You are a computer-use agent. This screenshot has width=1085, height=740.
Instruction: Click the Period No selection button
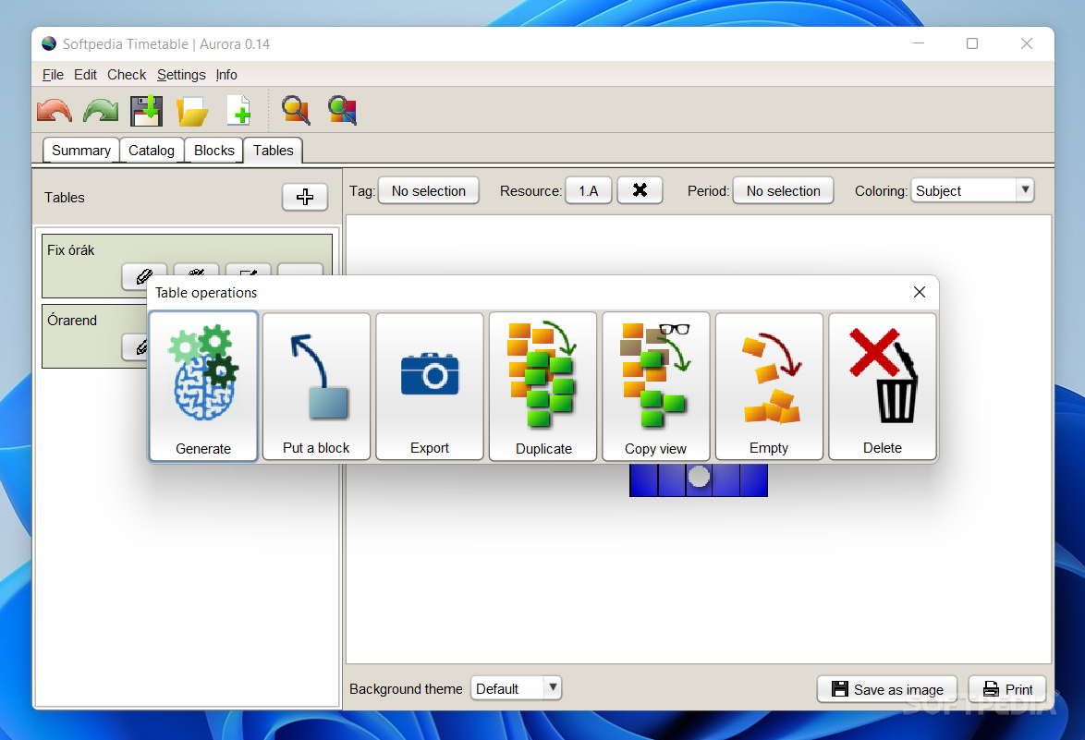pos(784,191)
